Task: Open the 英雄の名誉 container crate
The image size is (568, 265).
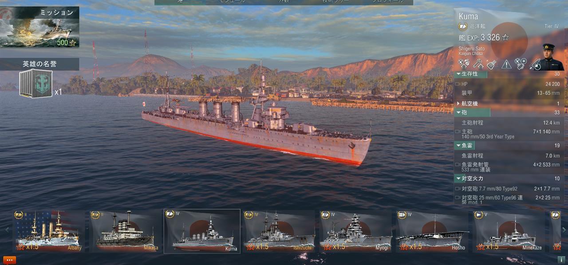Action: click(x=35, y=83)
